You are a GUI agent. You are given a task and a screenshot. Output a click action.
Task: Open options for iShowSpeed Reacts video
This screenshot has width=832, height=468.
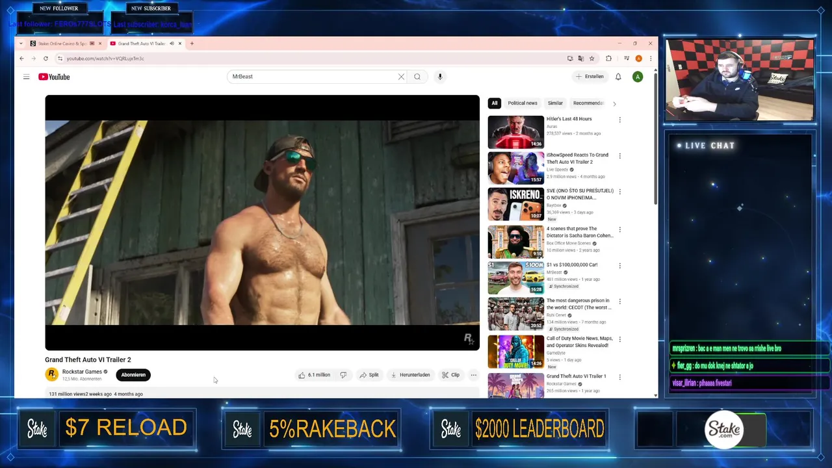(619, 156)
